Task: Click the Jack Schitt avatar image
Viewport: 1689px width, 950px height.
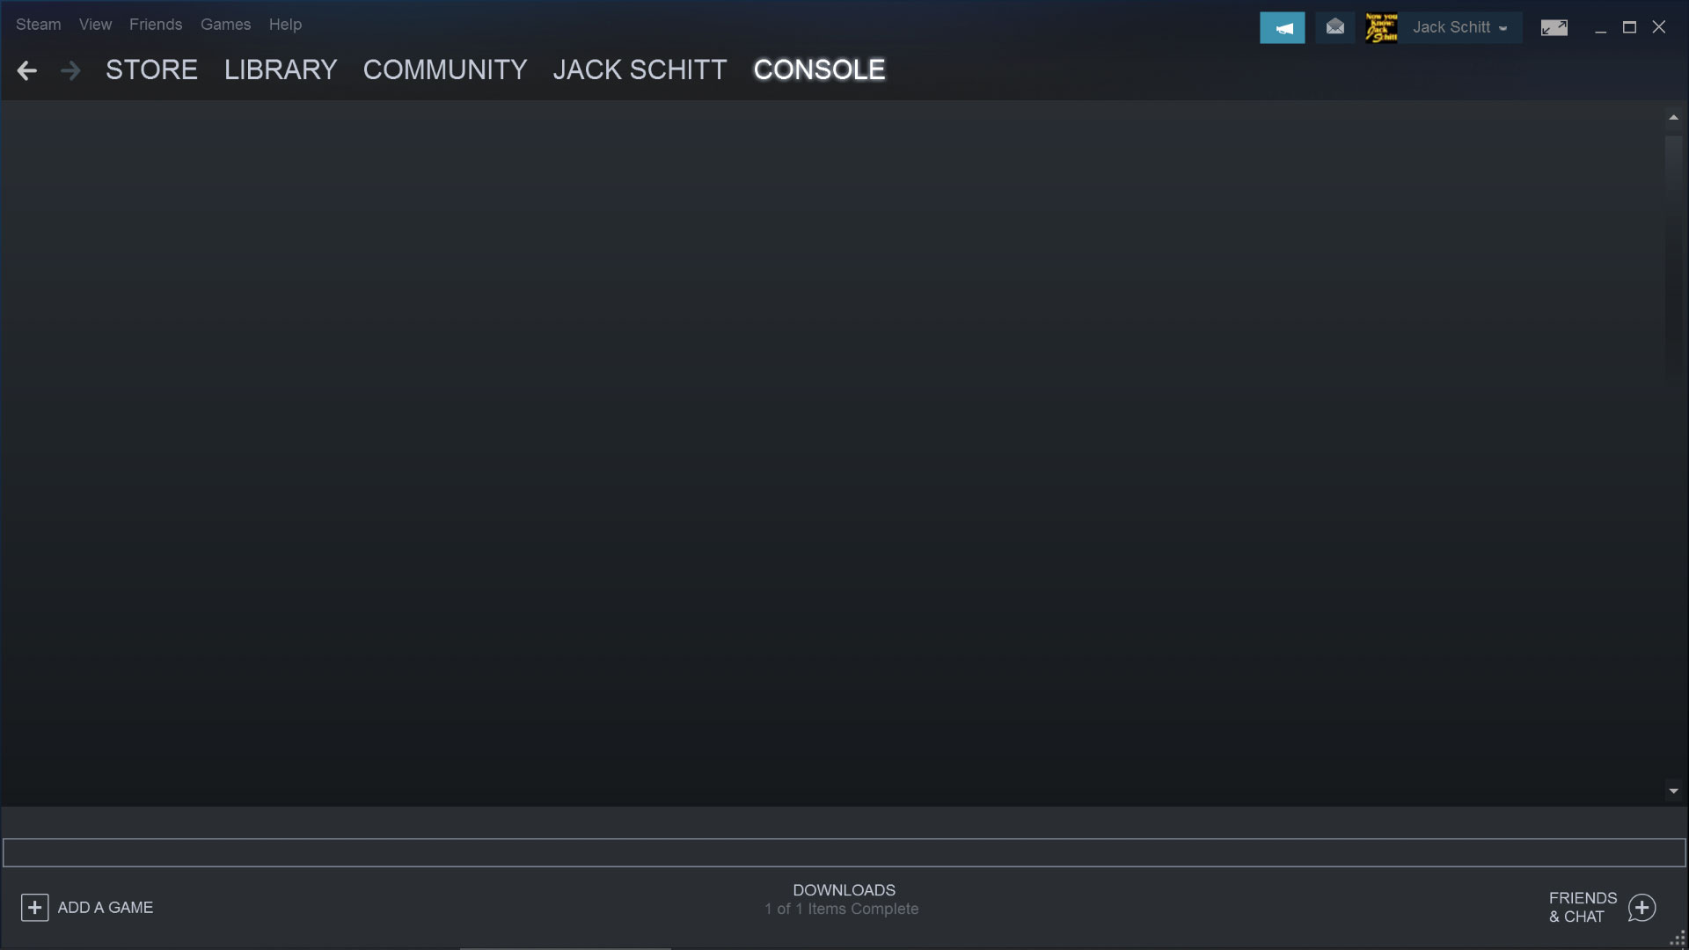Action: [x=1381, y=28]
